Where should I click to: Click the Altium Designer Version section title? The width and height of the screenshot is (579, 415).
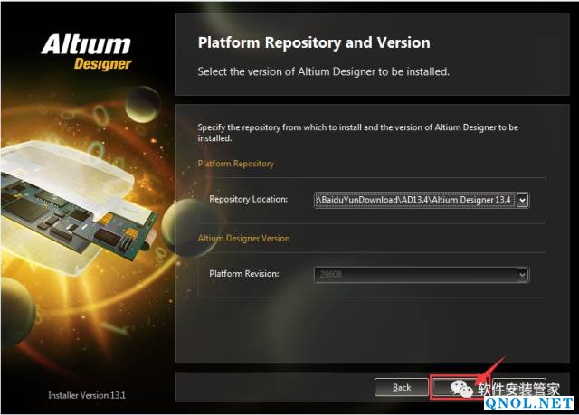coord(244,238)
